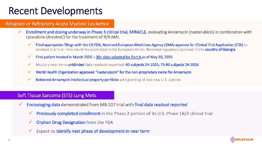Click the checkmark beside "First patient treated"

pyautogui.click(x=30, y=57)
